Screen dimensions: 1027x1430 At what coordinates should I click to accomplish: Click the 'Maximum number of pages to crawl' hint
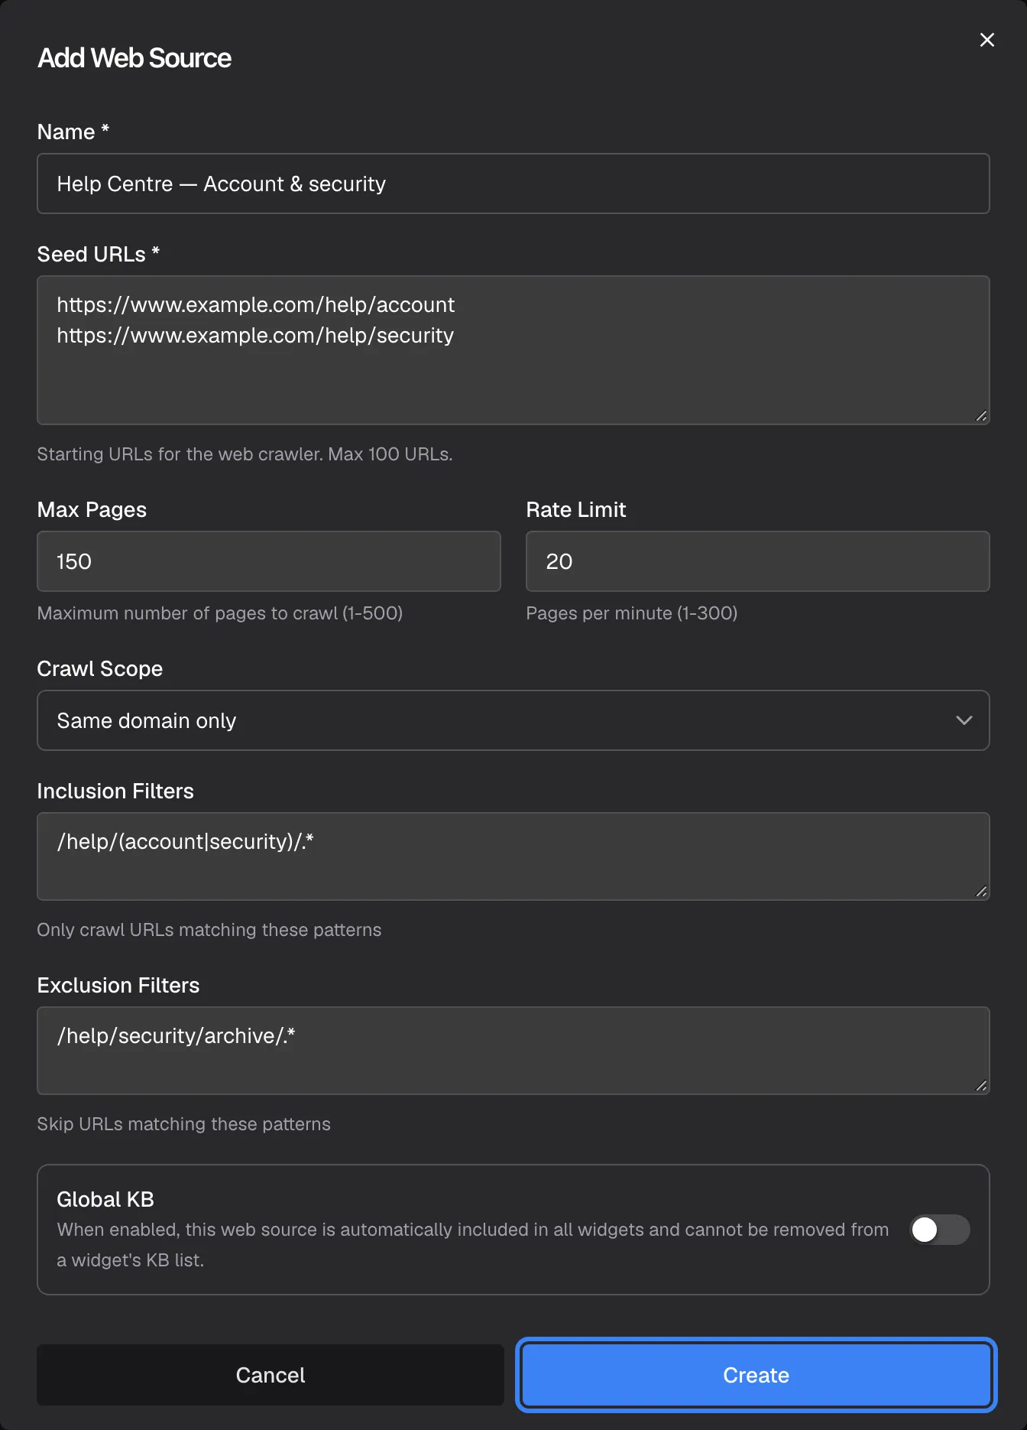click(x=220, y=613)
